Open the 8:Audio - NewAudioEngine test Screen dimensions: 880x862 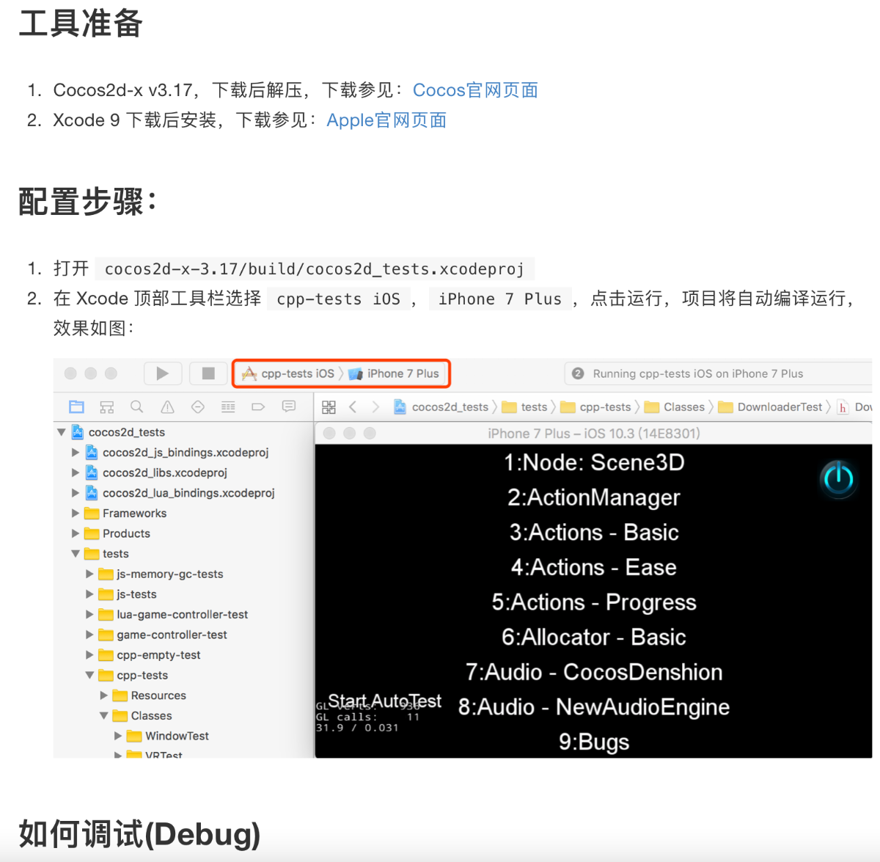click(x=594, y=706)
